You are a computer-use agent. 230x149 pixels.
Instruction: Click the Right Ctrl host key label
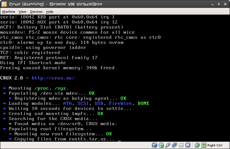pyautogui.click(x=215, y=145)
